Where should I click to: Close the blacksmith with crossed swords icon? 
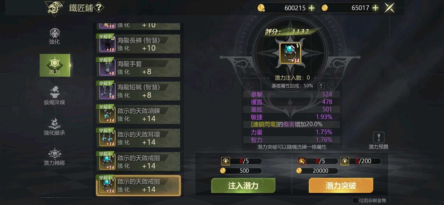tap(389, 8)
